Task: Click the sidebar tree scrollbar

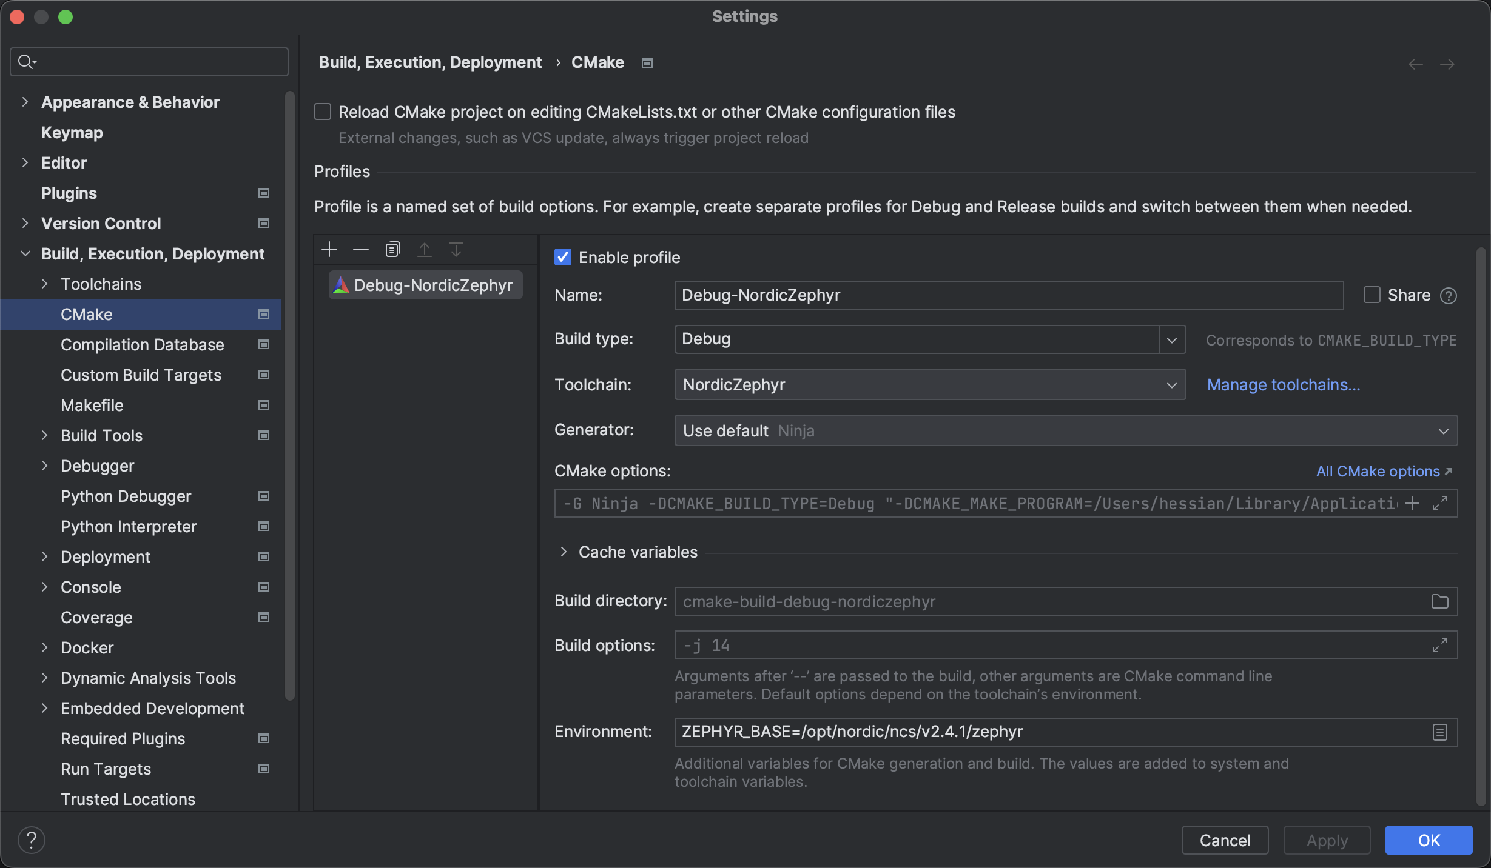Action: point(290,395)
